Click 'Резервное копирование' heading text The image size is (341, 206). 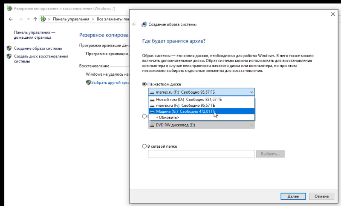tap(104, 35)
